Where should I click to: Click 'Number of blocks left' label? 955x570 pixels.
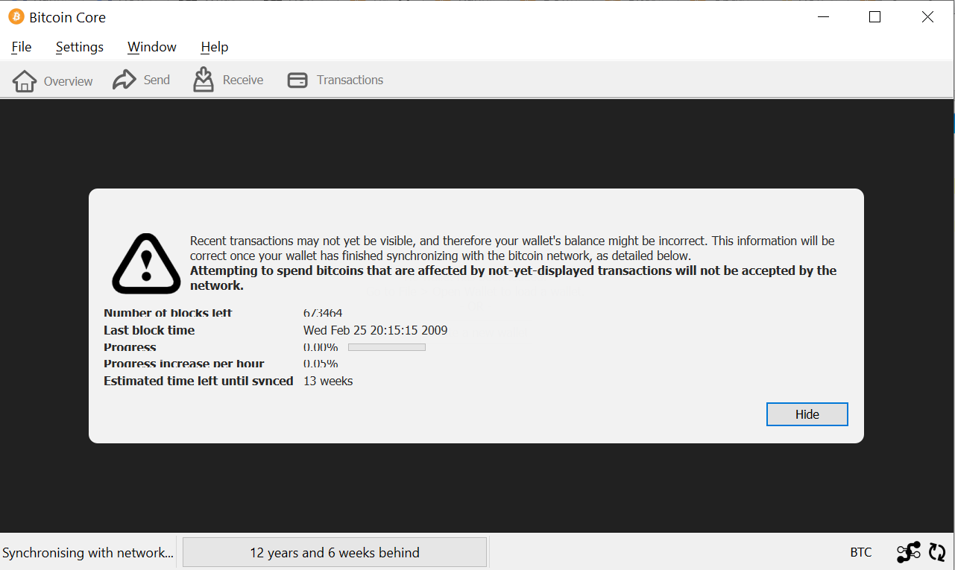168,313
